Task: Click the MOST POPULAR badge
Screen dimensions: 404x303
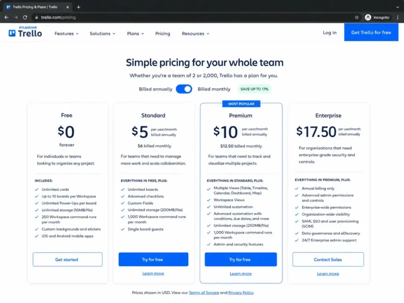Action: pos(241,104)
